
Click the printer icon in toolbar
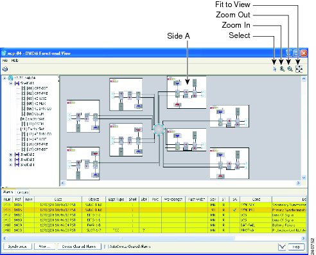click(5, 69)
